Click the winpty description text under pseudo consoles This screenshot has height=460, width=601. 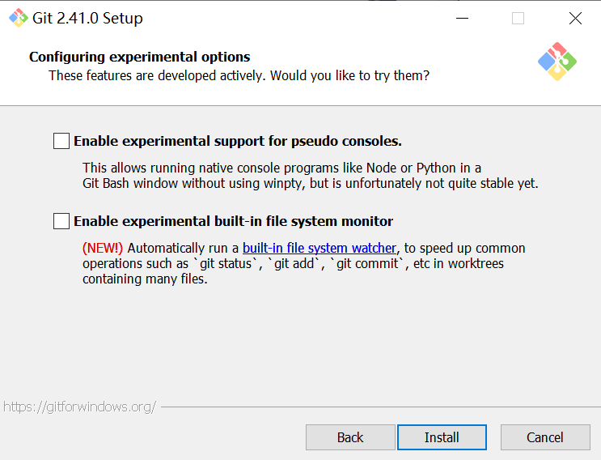(x=311, y=176)
